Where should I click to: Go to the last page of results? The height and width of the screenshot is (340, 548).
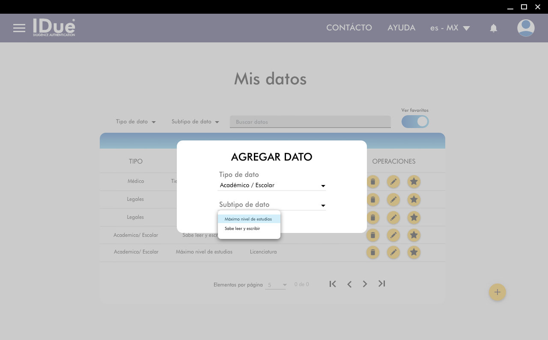tap(381, 283)
